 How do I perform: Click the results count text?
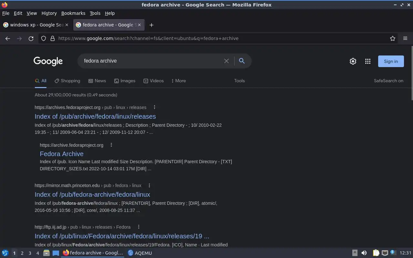click(x=76, y=95)
